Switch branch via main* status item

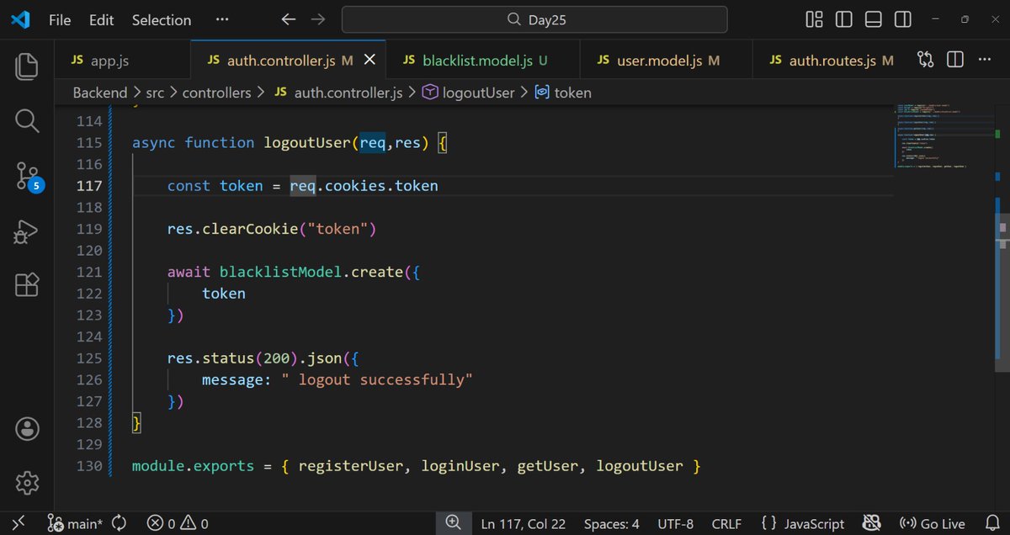(75, 523)
